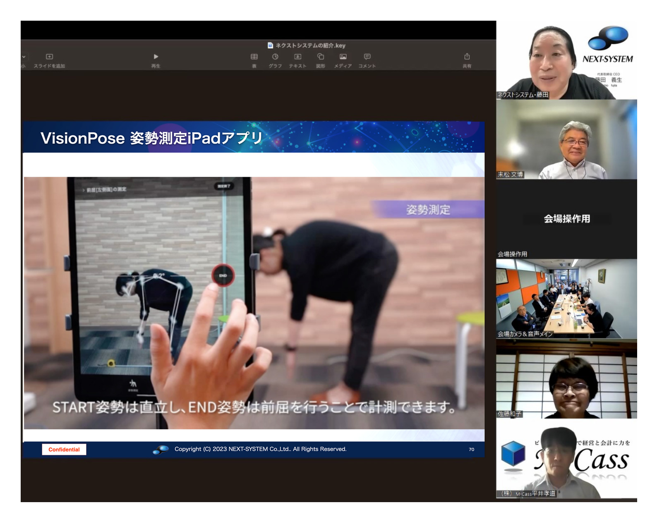Click slide page number 70
The image size is (657, 522).
[x=472, y=449]
